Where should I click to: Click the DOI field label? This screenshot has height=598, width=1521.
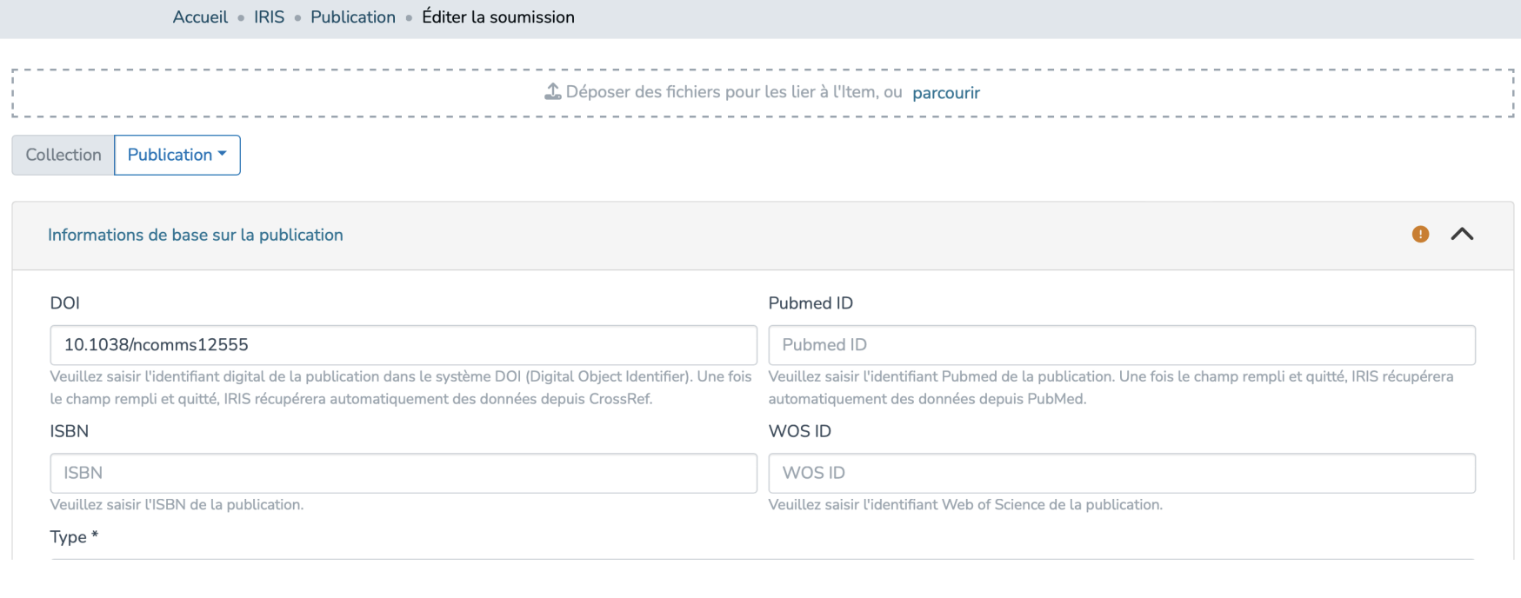pos(65,303)
